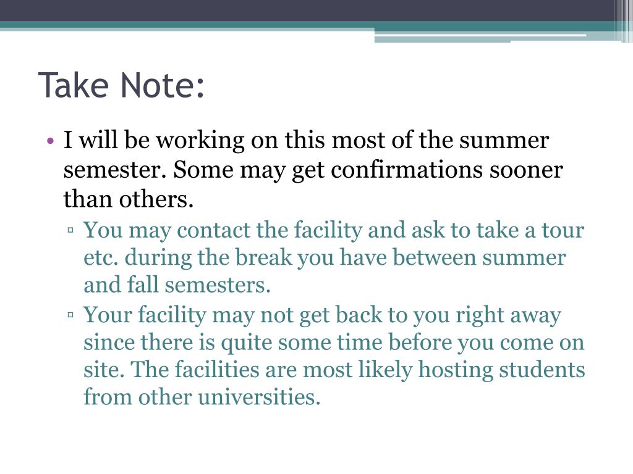The width and height of the screenshot is (633, 474).
Task: Click the word 'tour' in the first sub-bullet
Action: click(563, 231)
